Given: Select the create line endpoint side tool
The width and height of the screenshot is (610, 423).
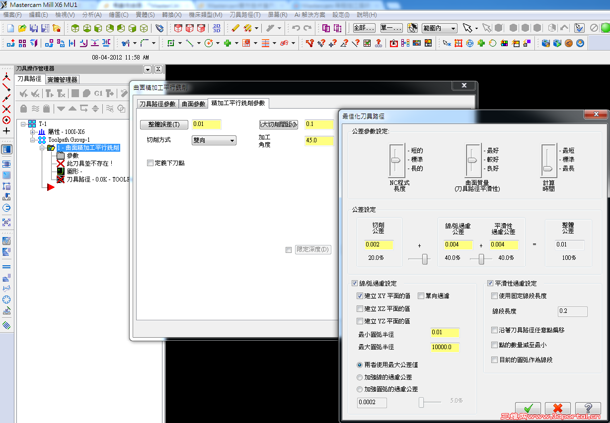Looking at the screenshot, I should point(6,87).
